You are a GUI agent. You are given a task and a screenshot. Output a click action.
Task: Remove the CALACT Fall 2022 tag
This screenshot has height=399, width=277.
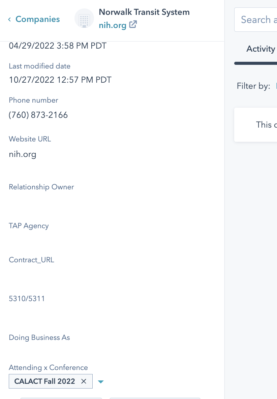click(84, 381)
